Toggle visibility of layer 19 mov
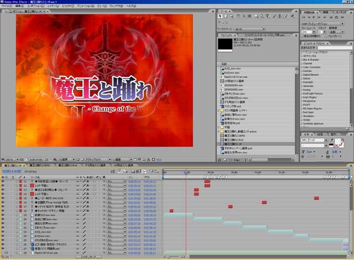The height and width of the screenshot is (260, 354). click(3, 215)
